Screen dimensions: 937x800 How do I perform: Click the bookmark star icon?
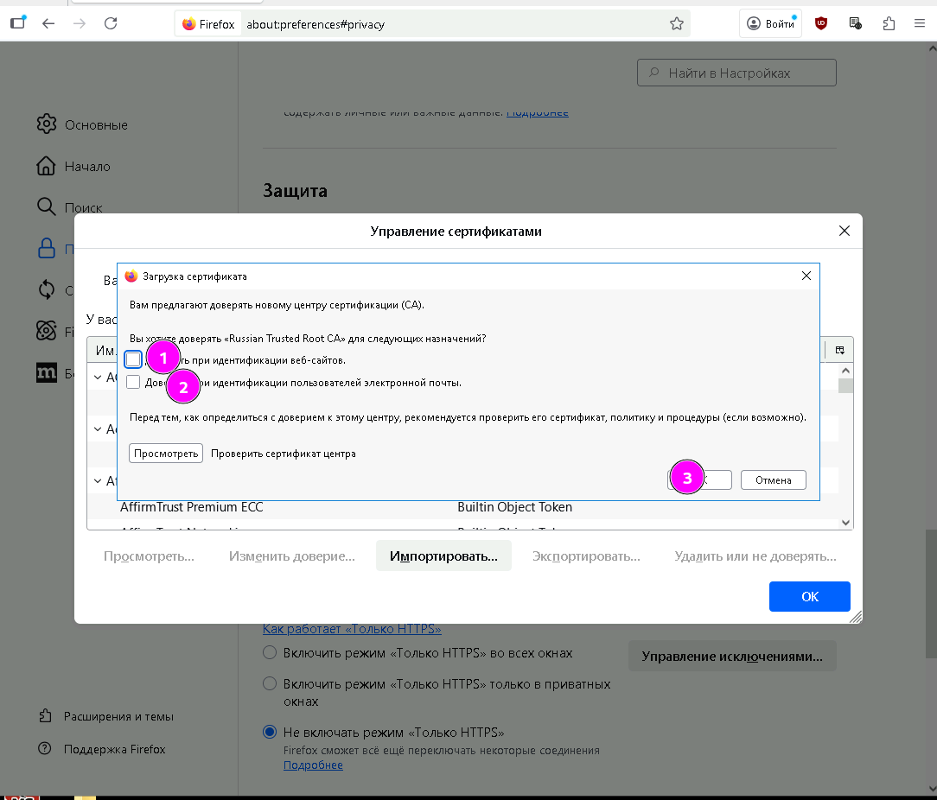click(677, 24)
